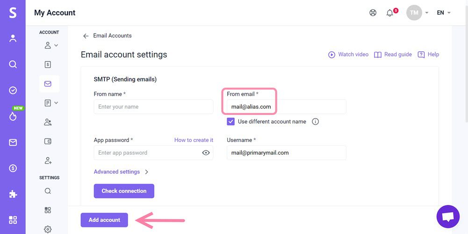Click the search icon in left purple sidebar
The width and height of the screenshot is (468, 234).
coord(13,64)
